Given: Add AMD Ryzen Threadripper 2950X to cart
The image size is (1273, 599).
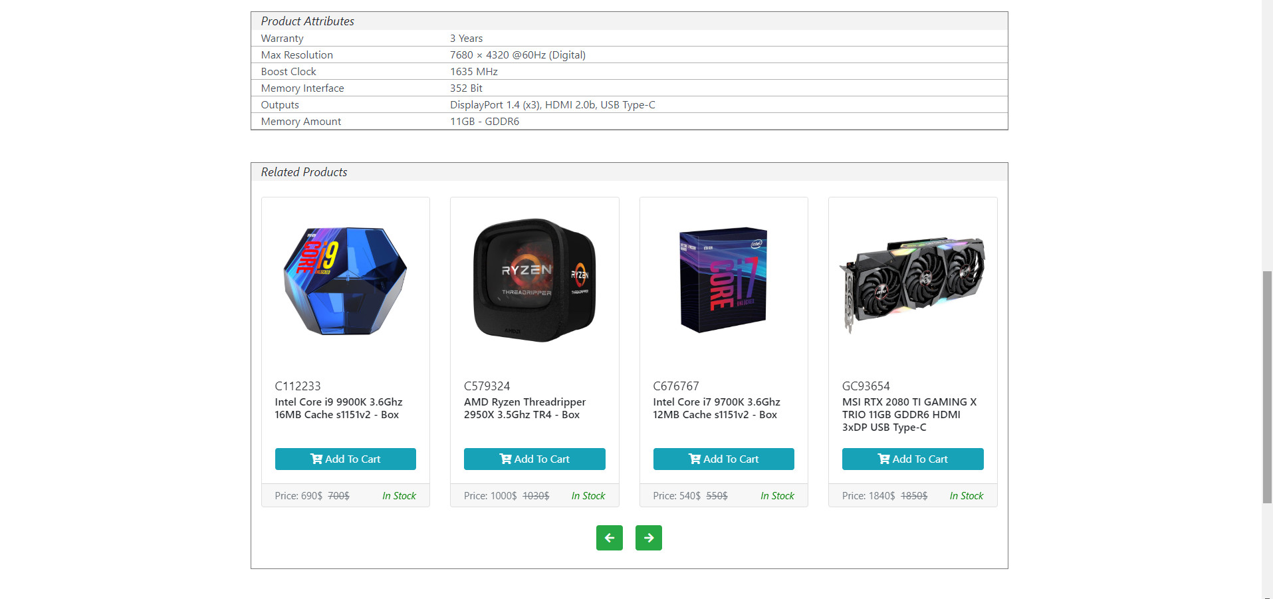Looking at the screenshot, I should pos(534,459).
